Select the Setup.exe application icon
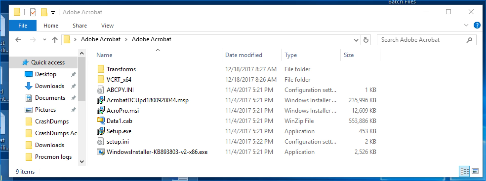Image resolution: width=486 pixels, height=181 pixels. click(x=100, y=131)
